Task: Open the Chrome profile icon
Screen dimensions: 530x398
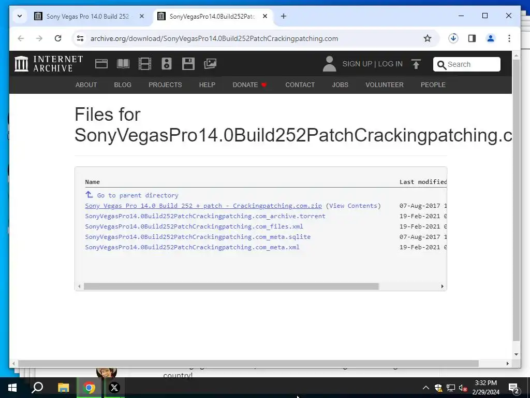Action: 491,38
